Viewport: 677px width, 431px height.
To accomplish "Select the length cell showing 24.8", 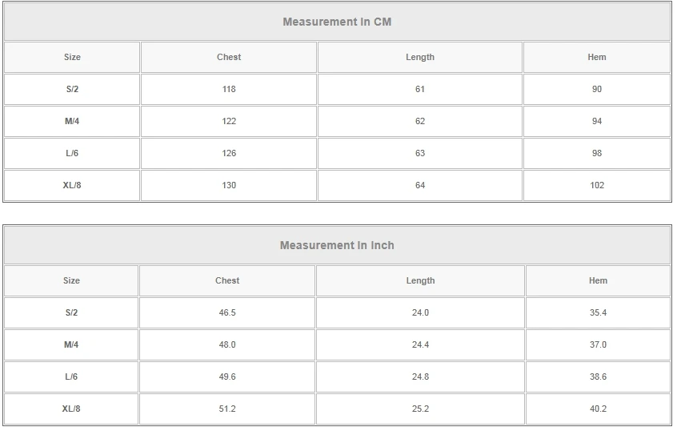I will 420,377.
